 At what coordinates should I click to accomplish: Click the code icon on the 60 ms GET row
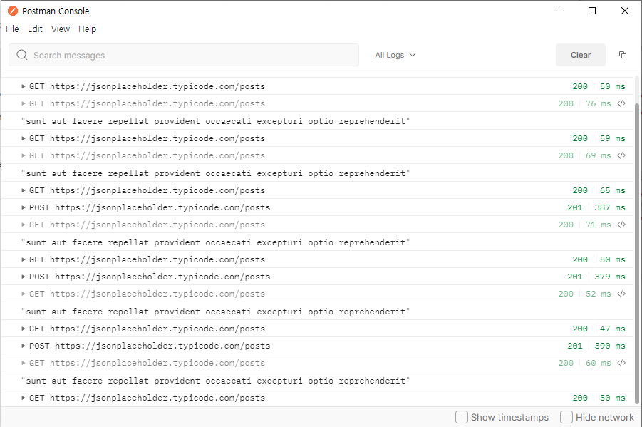[621, 363]
